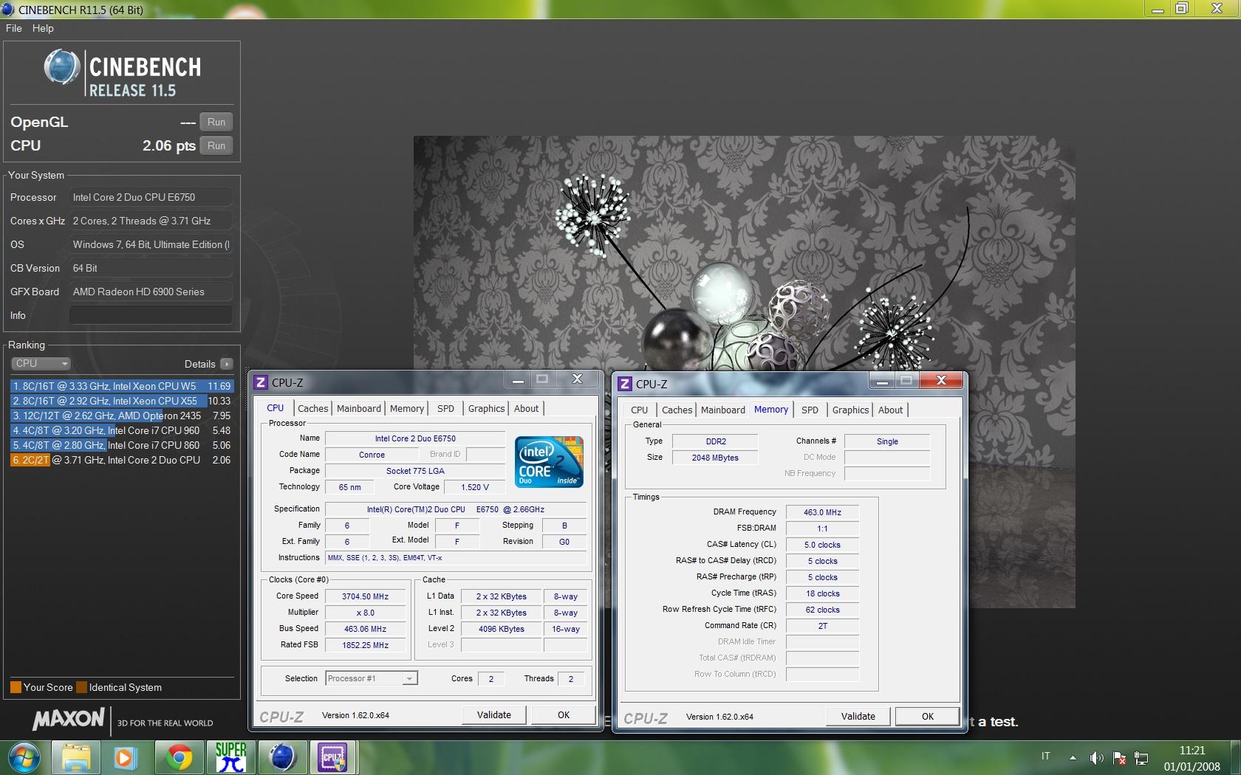Image resolution: width=1241 pixels, height=775 pixels.
Task: Switch to CPU-Z taskbar icon
Action: coord(332,757)
